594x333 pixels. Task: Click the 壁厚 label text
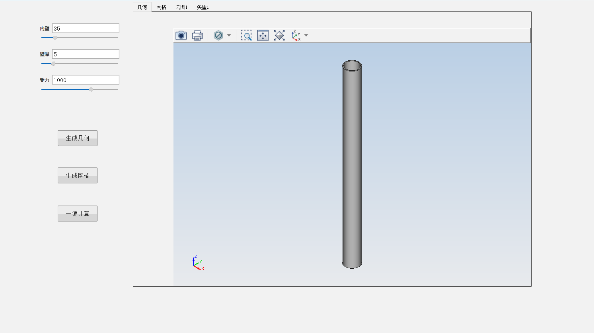coord(45,54)
